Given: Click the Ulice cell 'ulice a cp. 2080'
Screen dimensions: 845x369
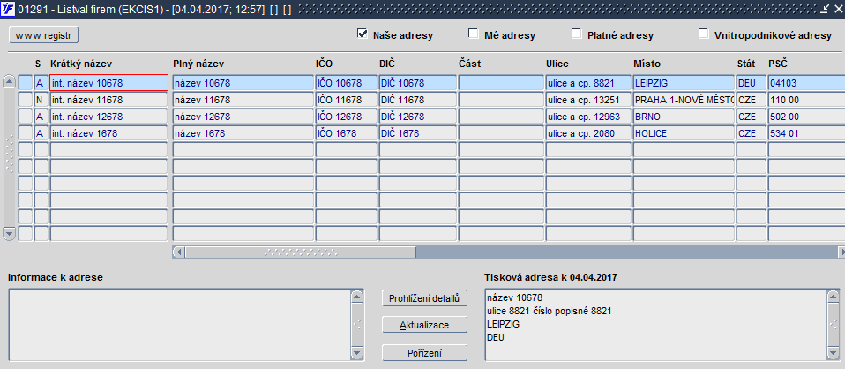Looking at the screenshot, I should point(588,133).
